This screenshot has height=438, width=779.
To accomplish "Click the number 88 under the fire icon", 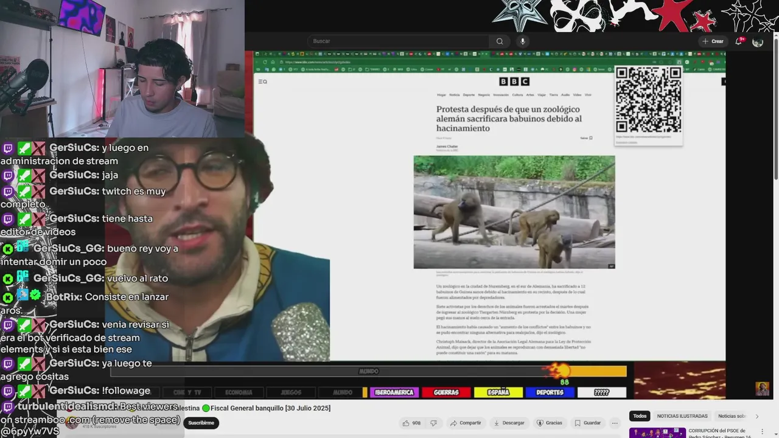I will pos(564,382).
